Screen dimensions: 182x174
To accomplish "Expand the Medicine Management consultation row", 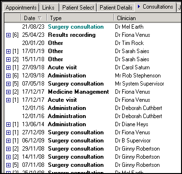I will (x=8, y=92).
